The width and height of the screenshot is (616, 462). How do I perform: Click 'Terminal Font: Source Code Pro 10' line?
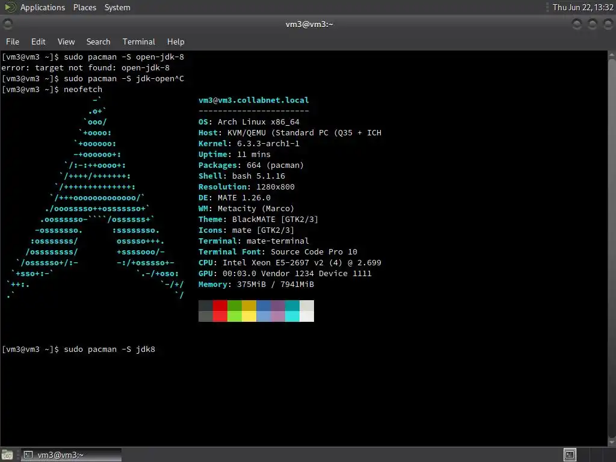[278, 252]
